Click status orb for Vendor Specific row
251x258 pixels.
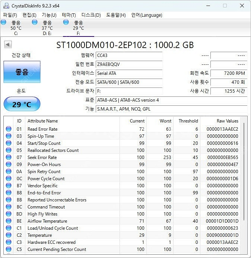tap(9, 185)
